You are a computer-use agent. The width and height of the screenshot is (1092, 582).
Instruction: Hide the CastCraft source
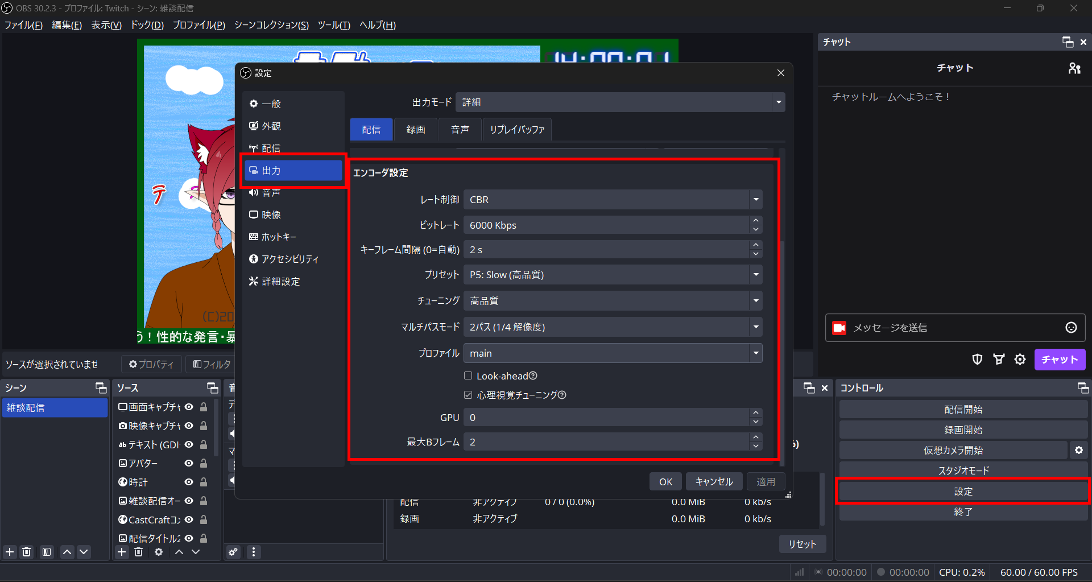[x=189, y=519]
